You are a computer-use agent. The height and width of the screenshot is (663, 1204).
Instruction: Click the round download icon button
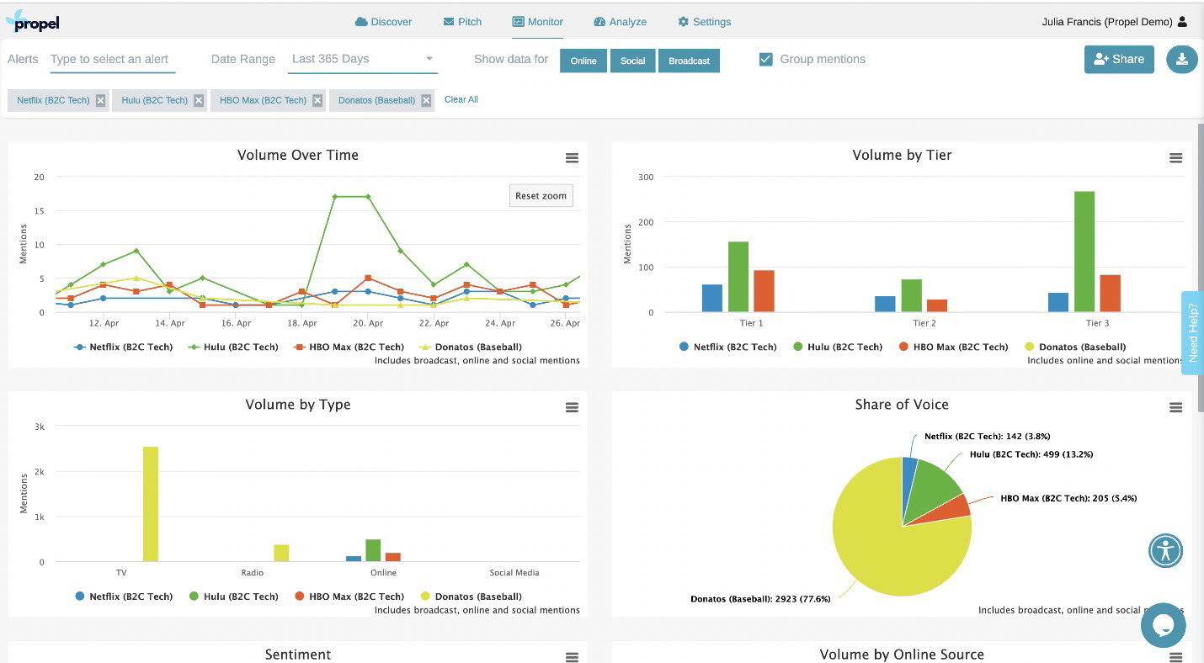pos(1182,60)
